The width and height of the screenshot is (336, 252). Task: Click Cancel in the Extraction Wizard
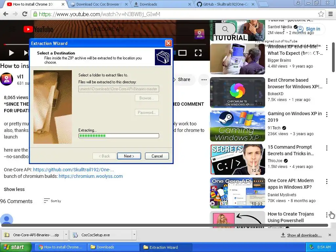coord(157,156)
